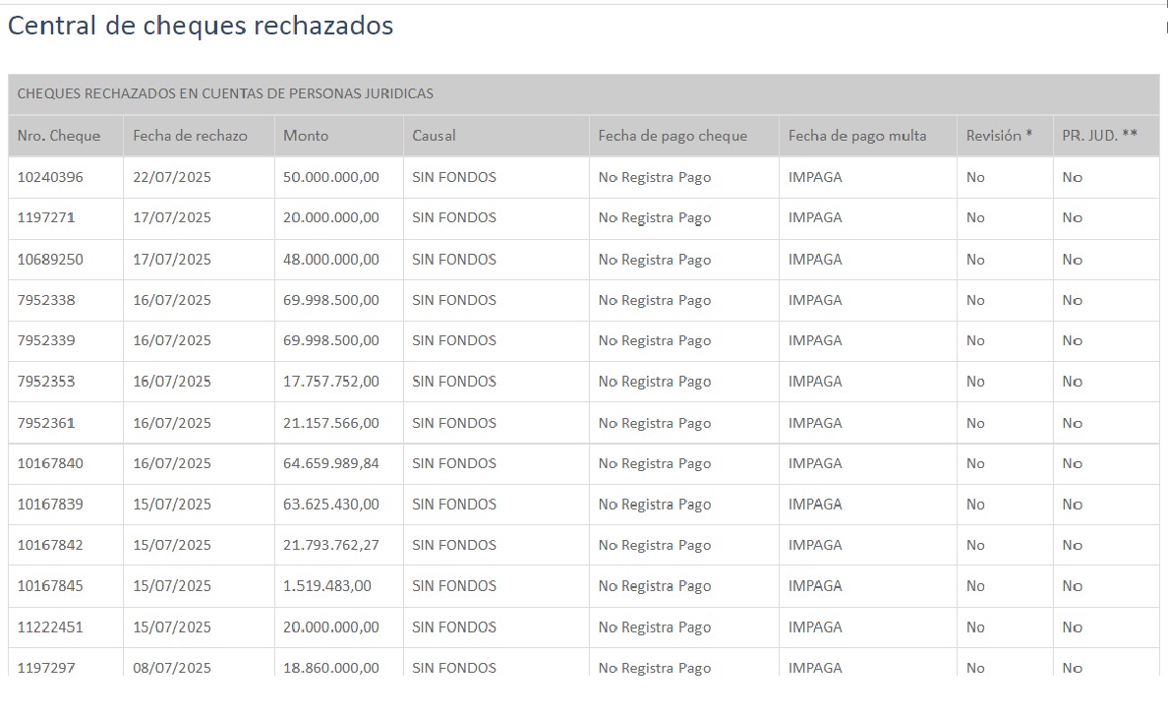Click the 'PR. JUD. **' column header
Viewport: 1168px width, 716px height.
[1099, 136]
